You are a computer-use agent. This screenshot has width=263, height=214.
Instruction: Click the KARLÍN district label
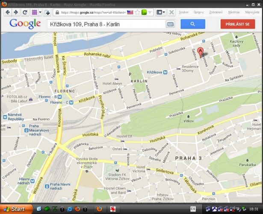point(139,81)
